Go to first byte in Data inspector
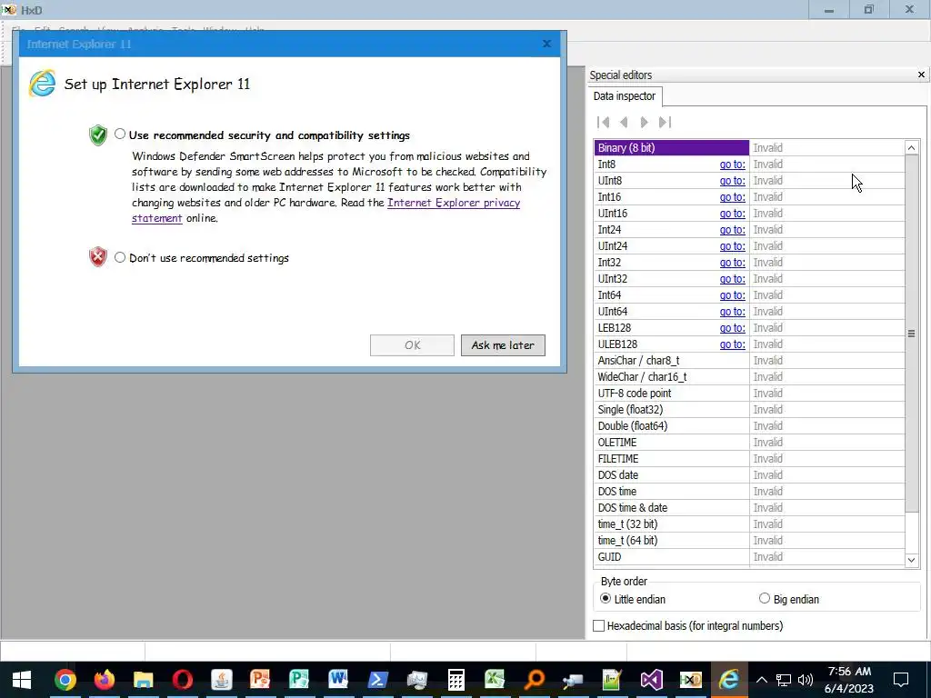This screenshot has height=698, width=931. (604, 123)
